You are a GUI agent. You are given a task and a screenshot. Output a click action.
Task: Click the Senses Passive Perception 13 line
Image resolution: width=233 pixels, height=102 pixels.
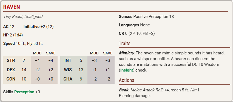[146, 17]
